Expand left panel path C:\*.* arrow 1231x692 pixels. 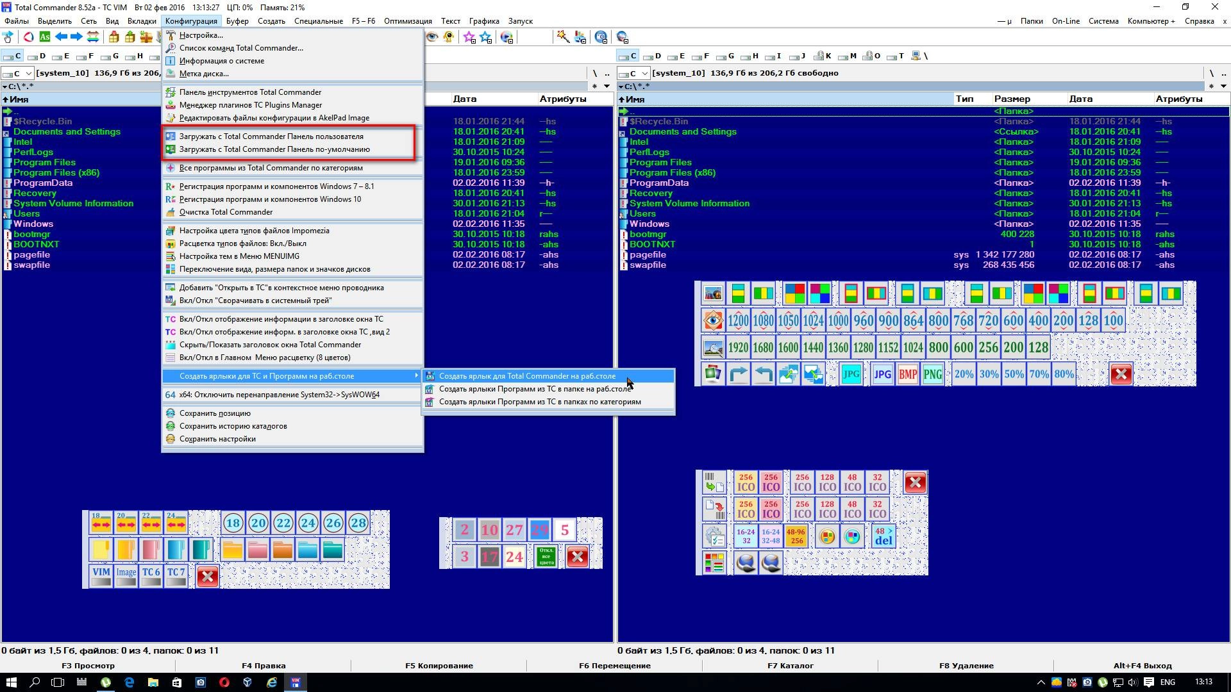[x=5, y=86]
